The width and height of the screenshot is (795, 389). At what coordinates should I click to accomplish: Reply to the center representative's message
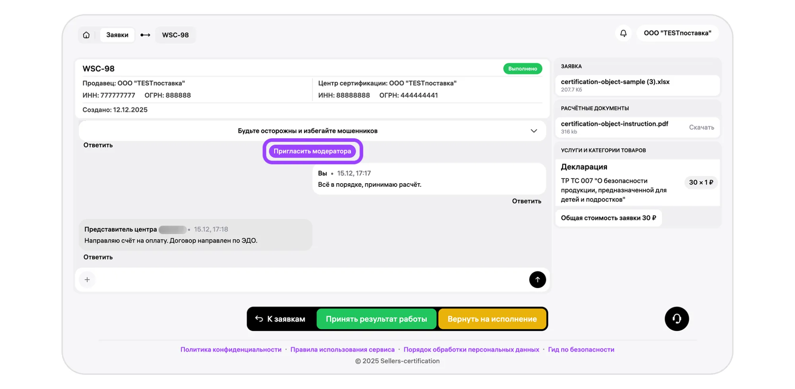98,257
